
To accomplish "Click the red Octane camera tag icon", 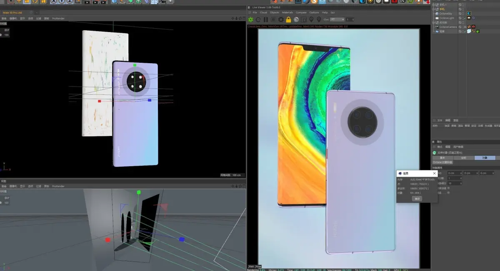I will point(473,27).
